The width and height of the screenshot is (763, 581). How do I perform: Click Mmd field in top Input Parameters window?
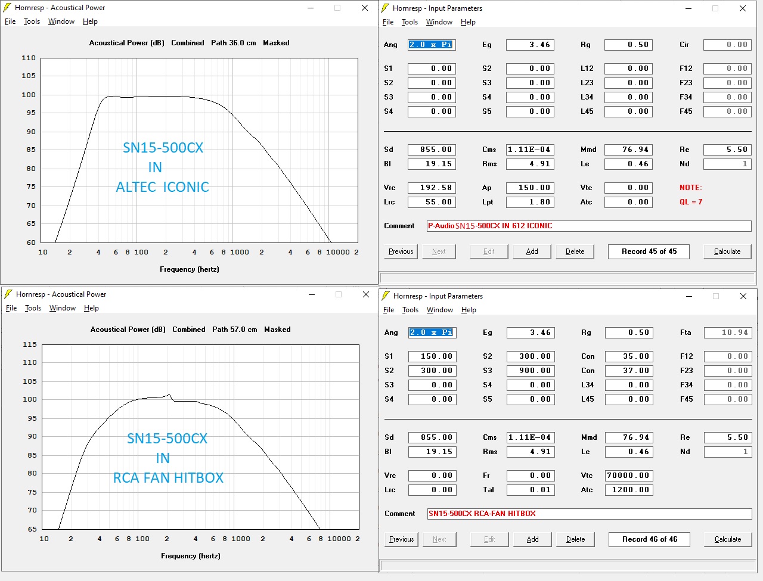628,150
